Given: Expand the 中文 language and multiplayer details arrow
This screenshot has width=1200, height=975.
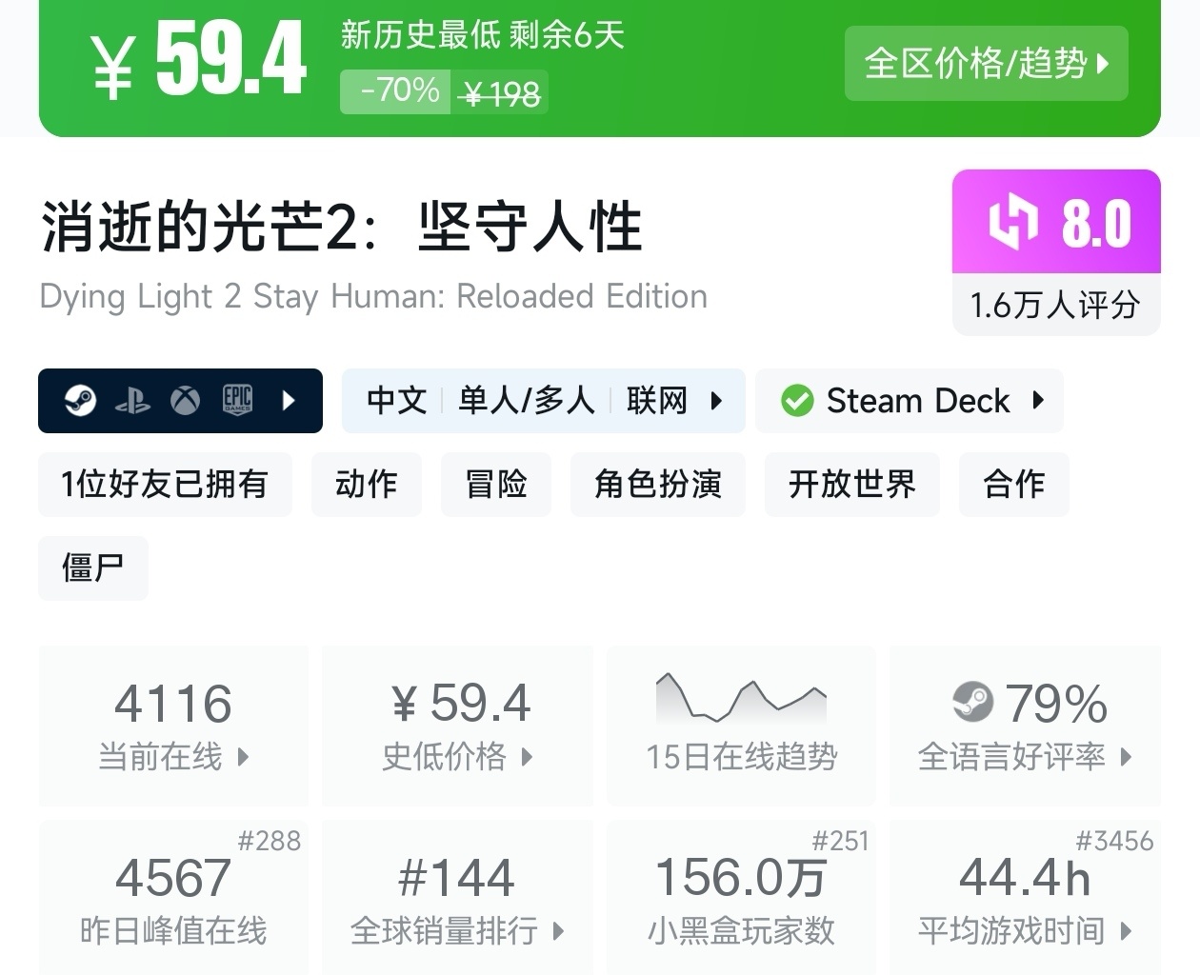Looking at the screenshot, I should tap(716, 401).
